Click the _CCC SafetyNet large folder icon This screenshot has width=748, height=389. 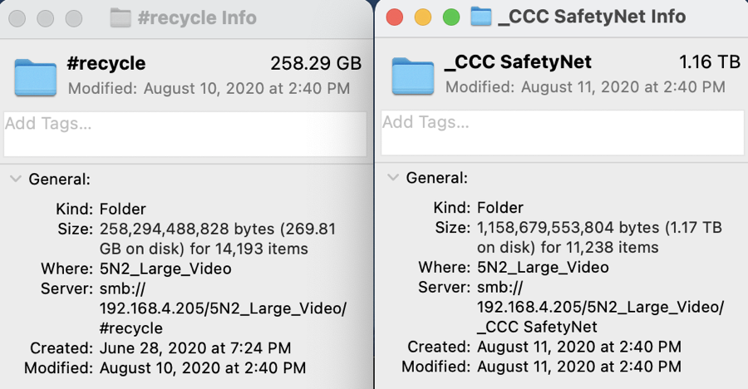413,76
